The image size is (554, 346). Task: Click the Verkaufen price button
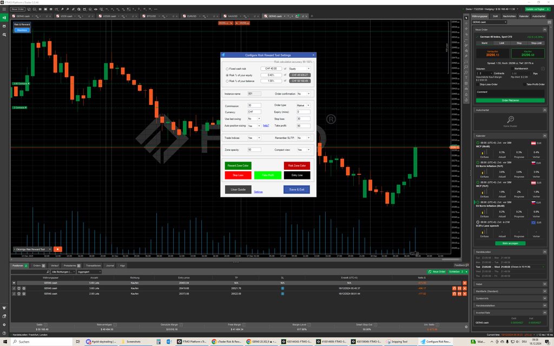click(x=492, y=54)
